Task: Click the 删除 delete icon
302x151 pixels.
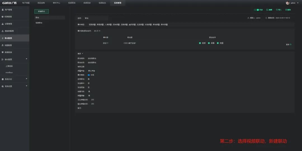Action: point(286,10)
